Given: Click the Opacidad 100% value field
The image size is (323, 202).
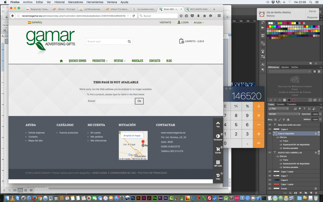Looking at the screenshot, I should pos(315,114).
